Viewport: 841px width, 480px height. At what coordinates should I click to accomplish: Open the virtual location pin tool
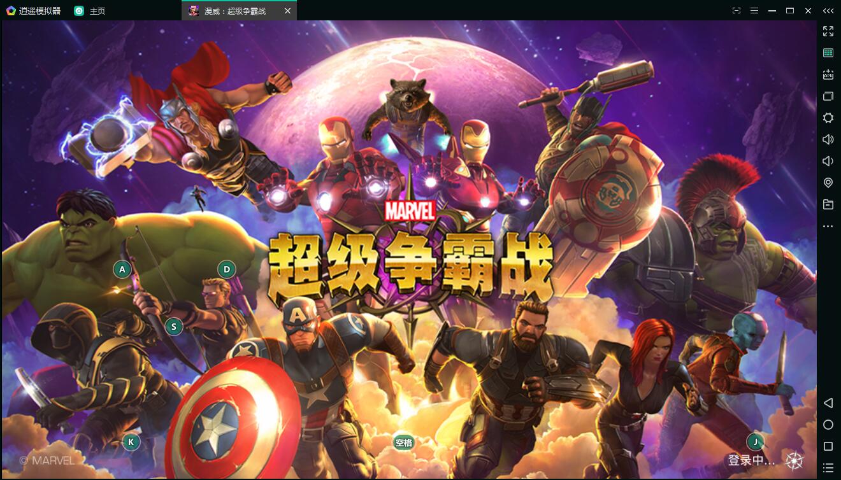[828, 183]
